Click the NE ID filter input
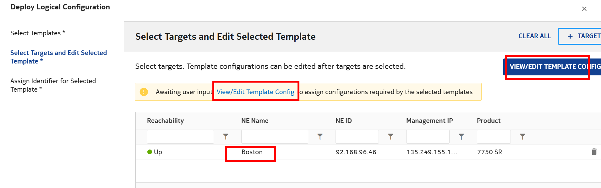Screen dimensions: 601x188 click(357, 137)
